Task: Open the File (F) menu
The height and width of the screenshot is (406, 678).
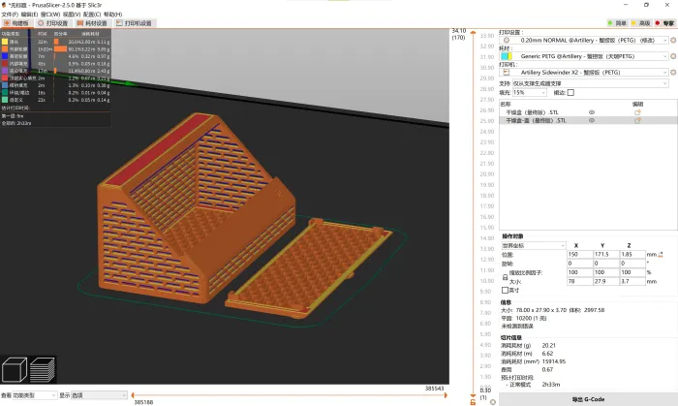Action: pos(10,15)
